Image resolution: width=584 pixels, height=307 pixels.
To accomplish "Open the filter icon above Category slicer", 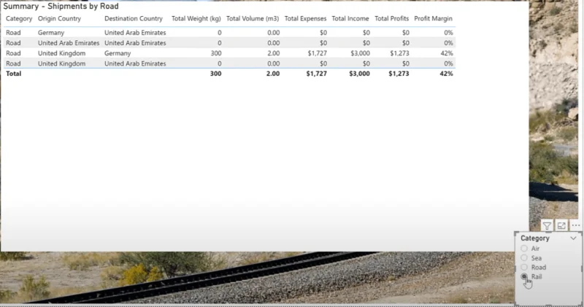I will (x=547, y=226).
